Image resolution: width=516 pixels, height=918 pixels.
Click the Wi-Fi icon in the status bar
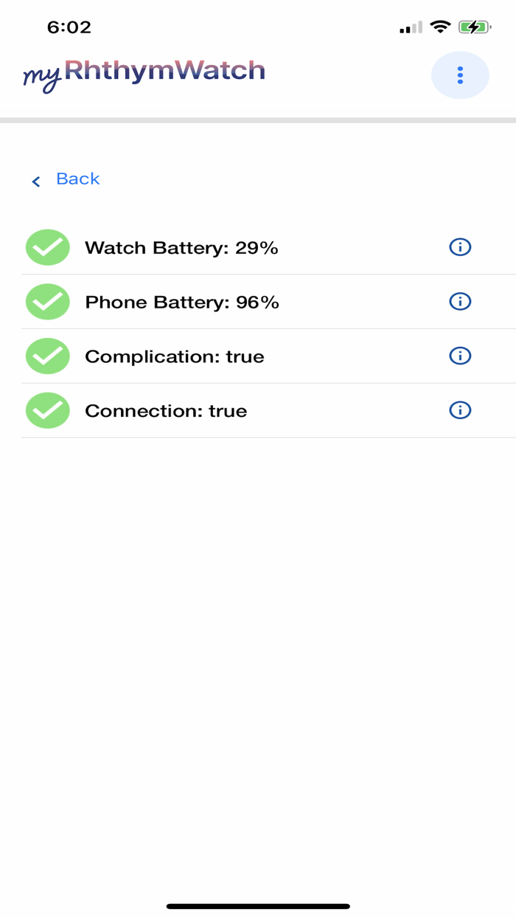[440, 27]
